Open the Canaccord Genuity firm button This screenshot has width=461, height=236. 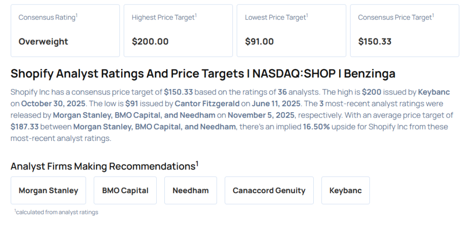coord(269,191)
